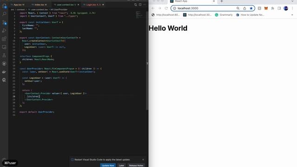Open the UserProvider symbol breadcrumb
The width and height of the screenshot is (297, 167).
(59, 9)
